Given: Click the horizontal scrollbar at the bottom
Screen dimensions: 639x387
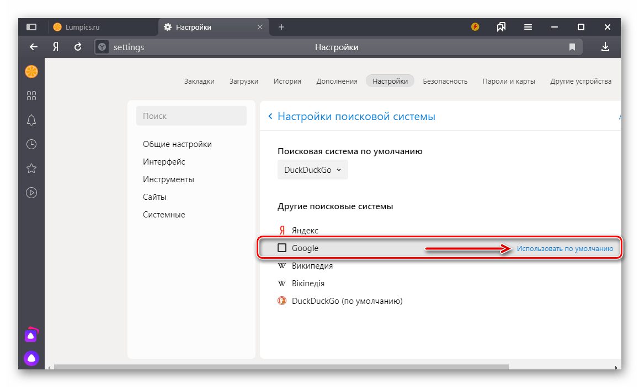Looking at the screenshot, I should [281, 367].
